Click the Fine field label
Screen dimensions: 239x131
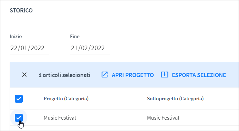pyautogui.click(x=75, y=36)
